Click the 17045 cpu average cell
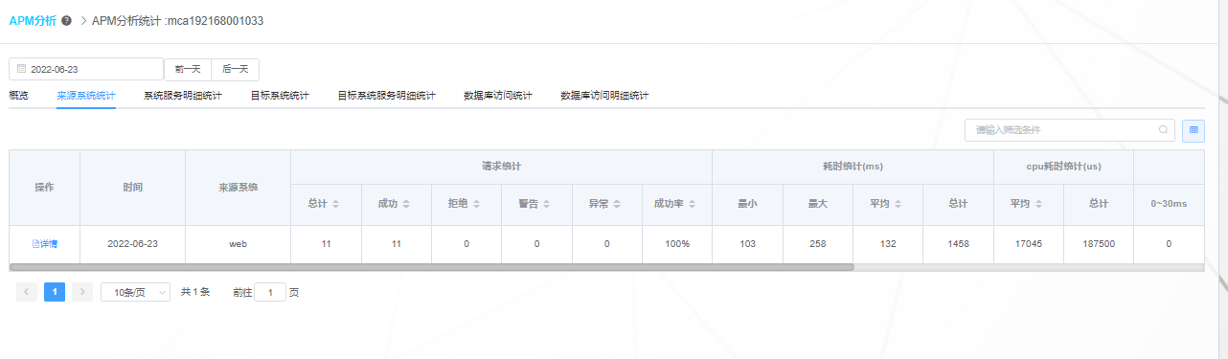 [x=1029, y=244]
